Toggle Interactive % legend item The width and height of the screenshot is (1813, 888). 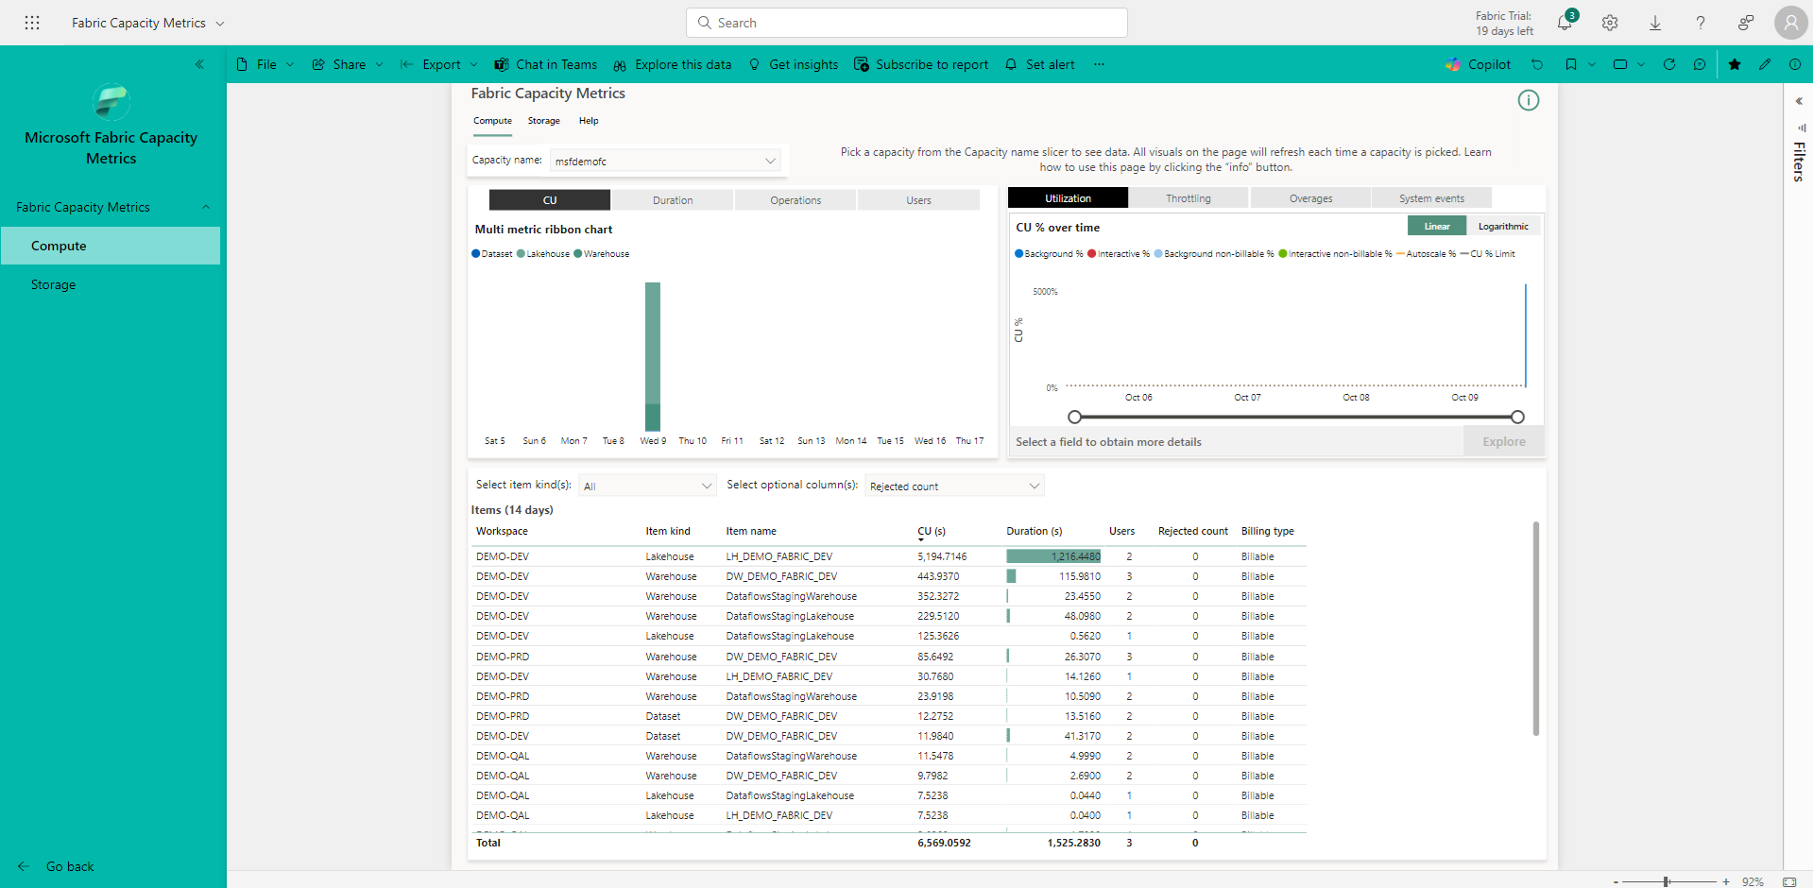pos(1119,253)
